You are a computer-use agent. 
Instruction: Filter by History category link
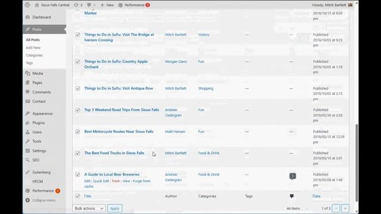pyautogui.click(x=204, y=34)
